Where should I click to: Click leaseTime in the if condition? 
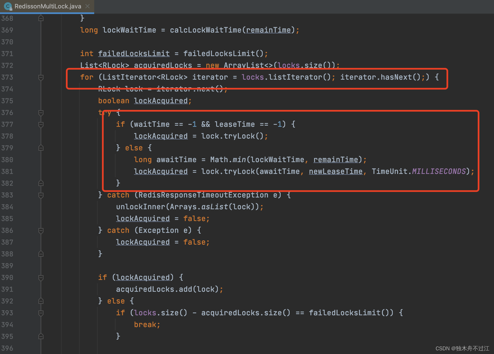[x=235, y=124]
